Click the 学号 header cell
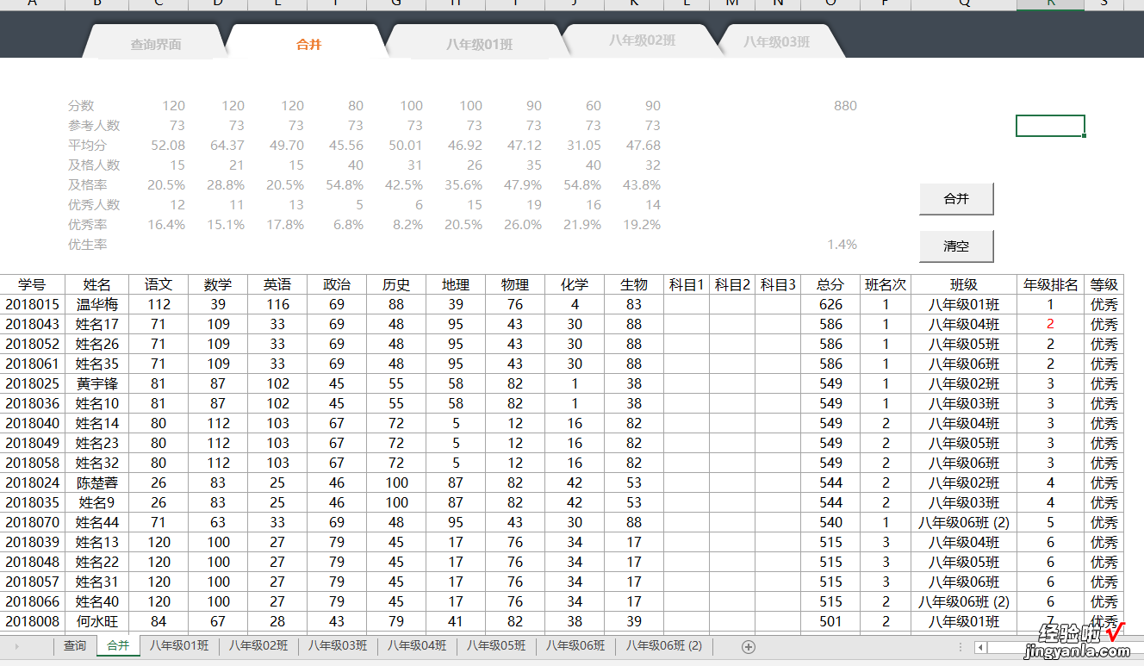Screen dimensions: 1144x666 point(32,284)
